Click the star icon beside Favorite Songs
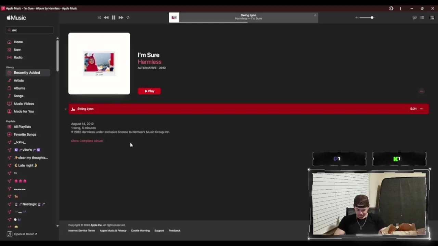This screenshot has width=438, height=246. (9, 135)
